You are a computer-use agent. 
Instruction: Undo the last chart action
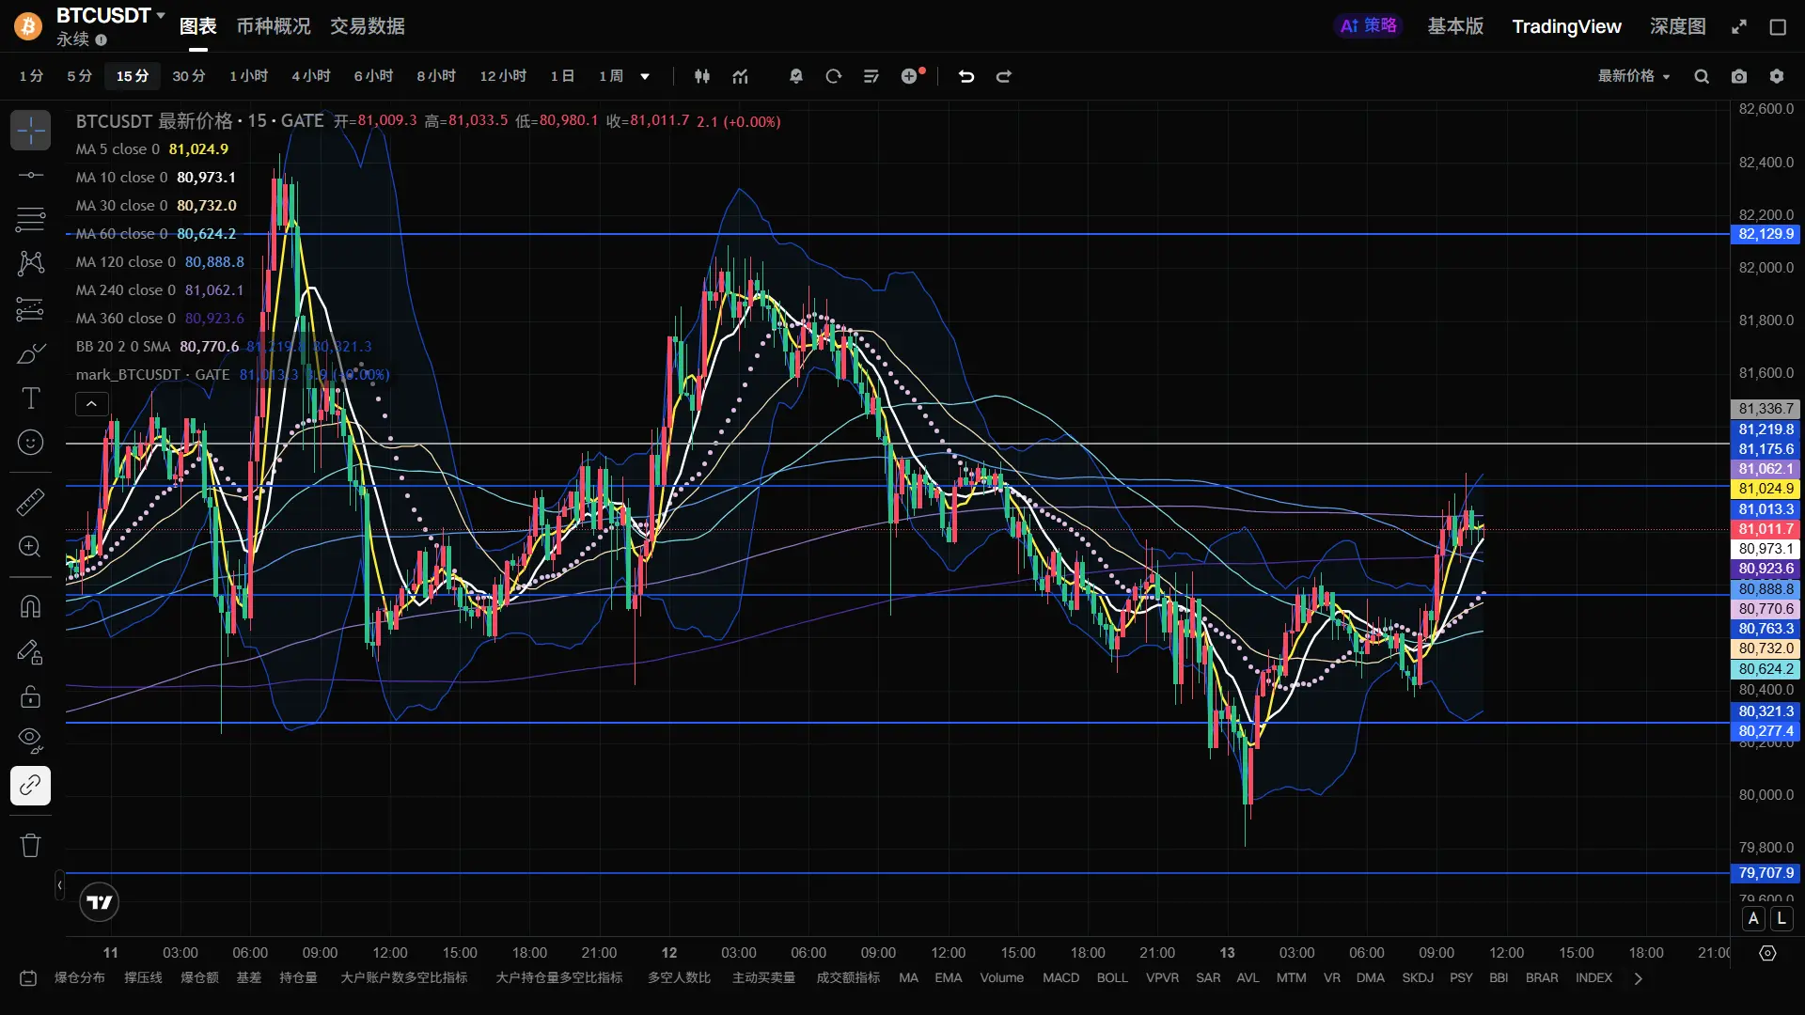tap(966, 76)
